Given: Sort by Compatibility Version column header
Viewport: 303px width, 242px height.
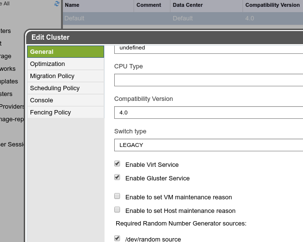Looking at the screenshot, I should click(x=273, y=5).
